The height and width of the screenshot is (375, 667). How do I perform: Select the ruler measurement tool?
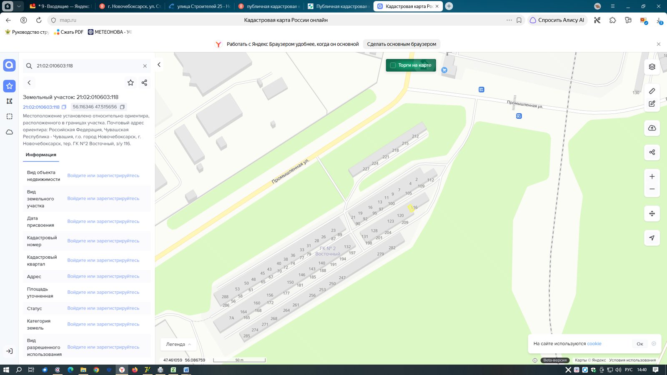click(652, 91)
